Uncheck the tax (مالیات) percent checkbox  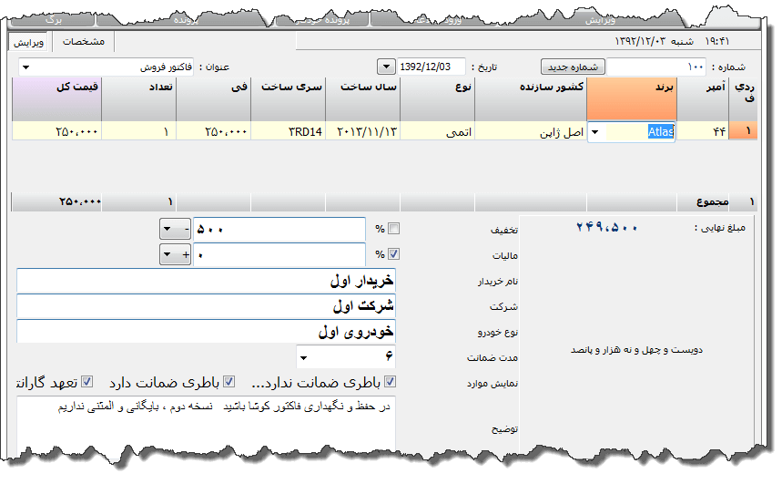pos(393,255)
